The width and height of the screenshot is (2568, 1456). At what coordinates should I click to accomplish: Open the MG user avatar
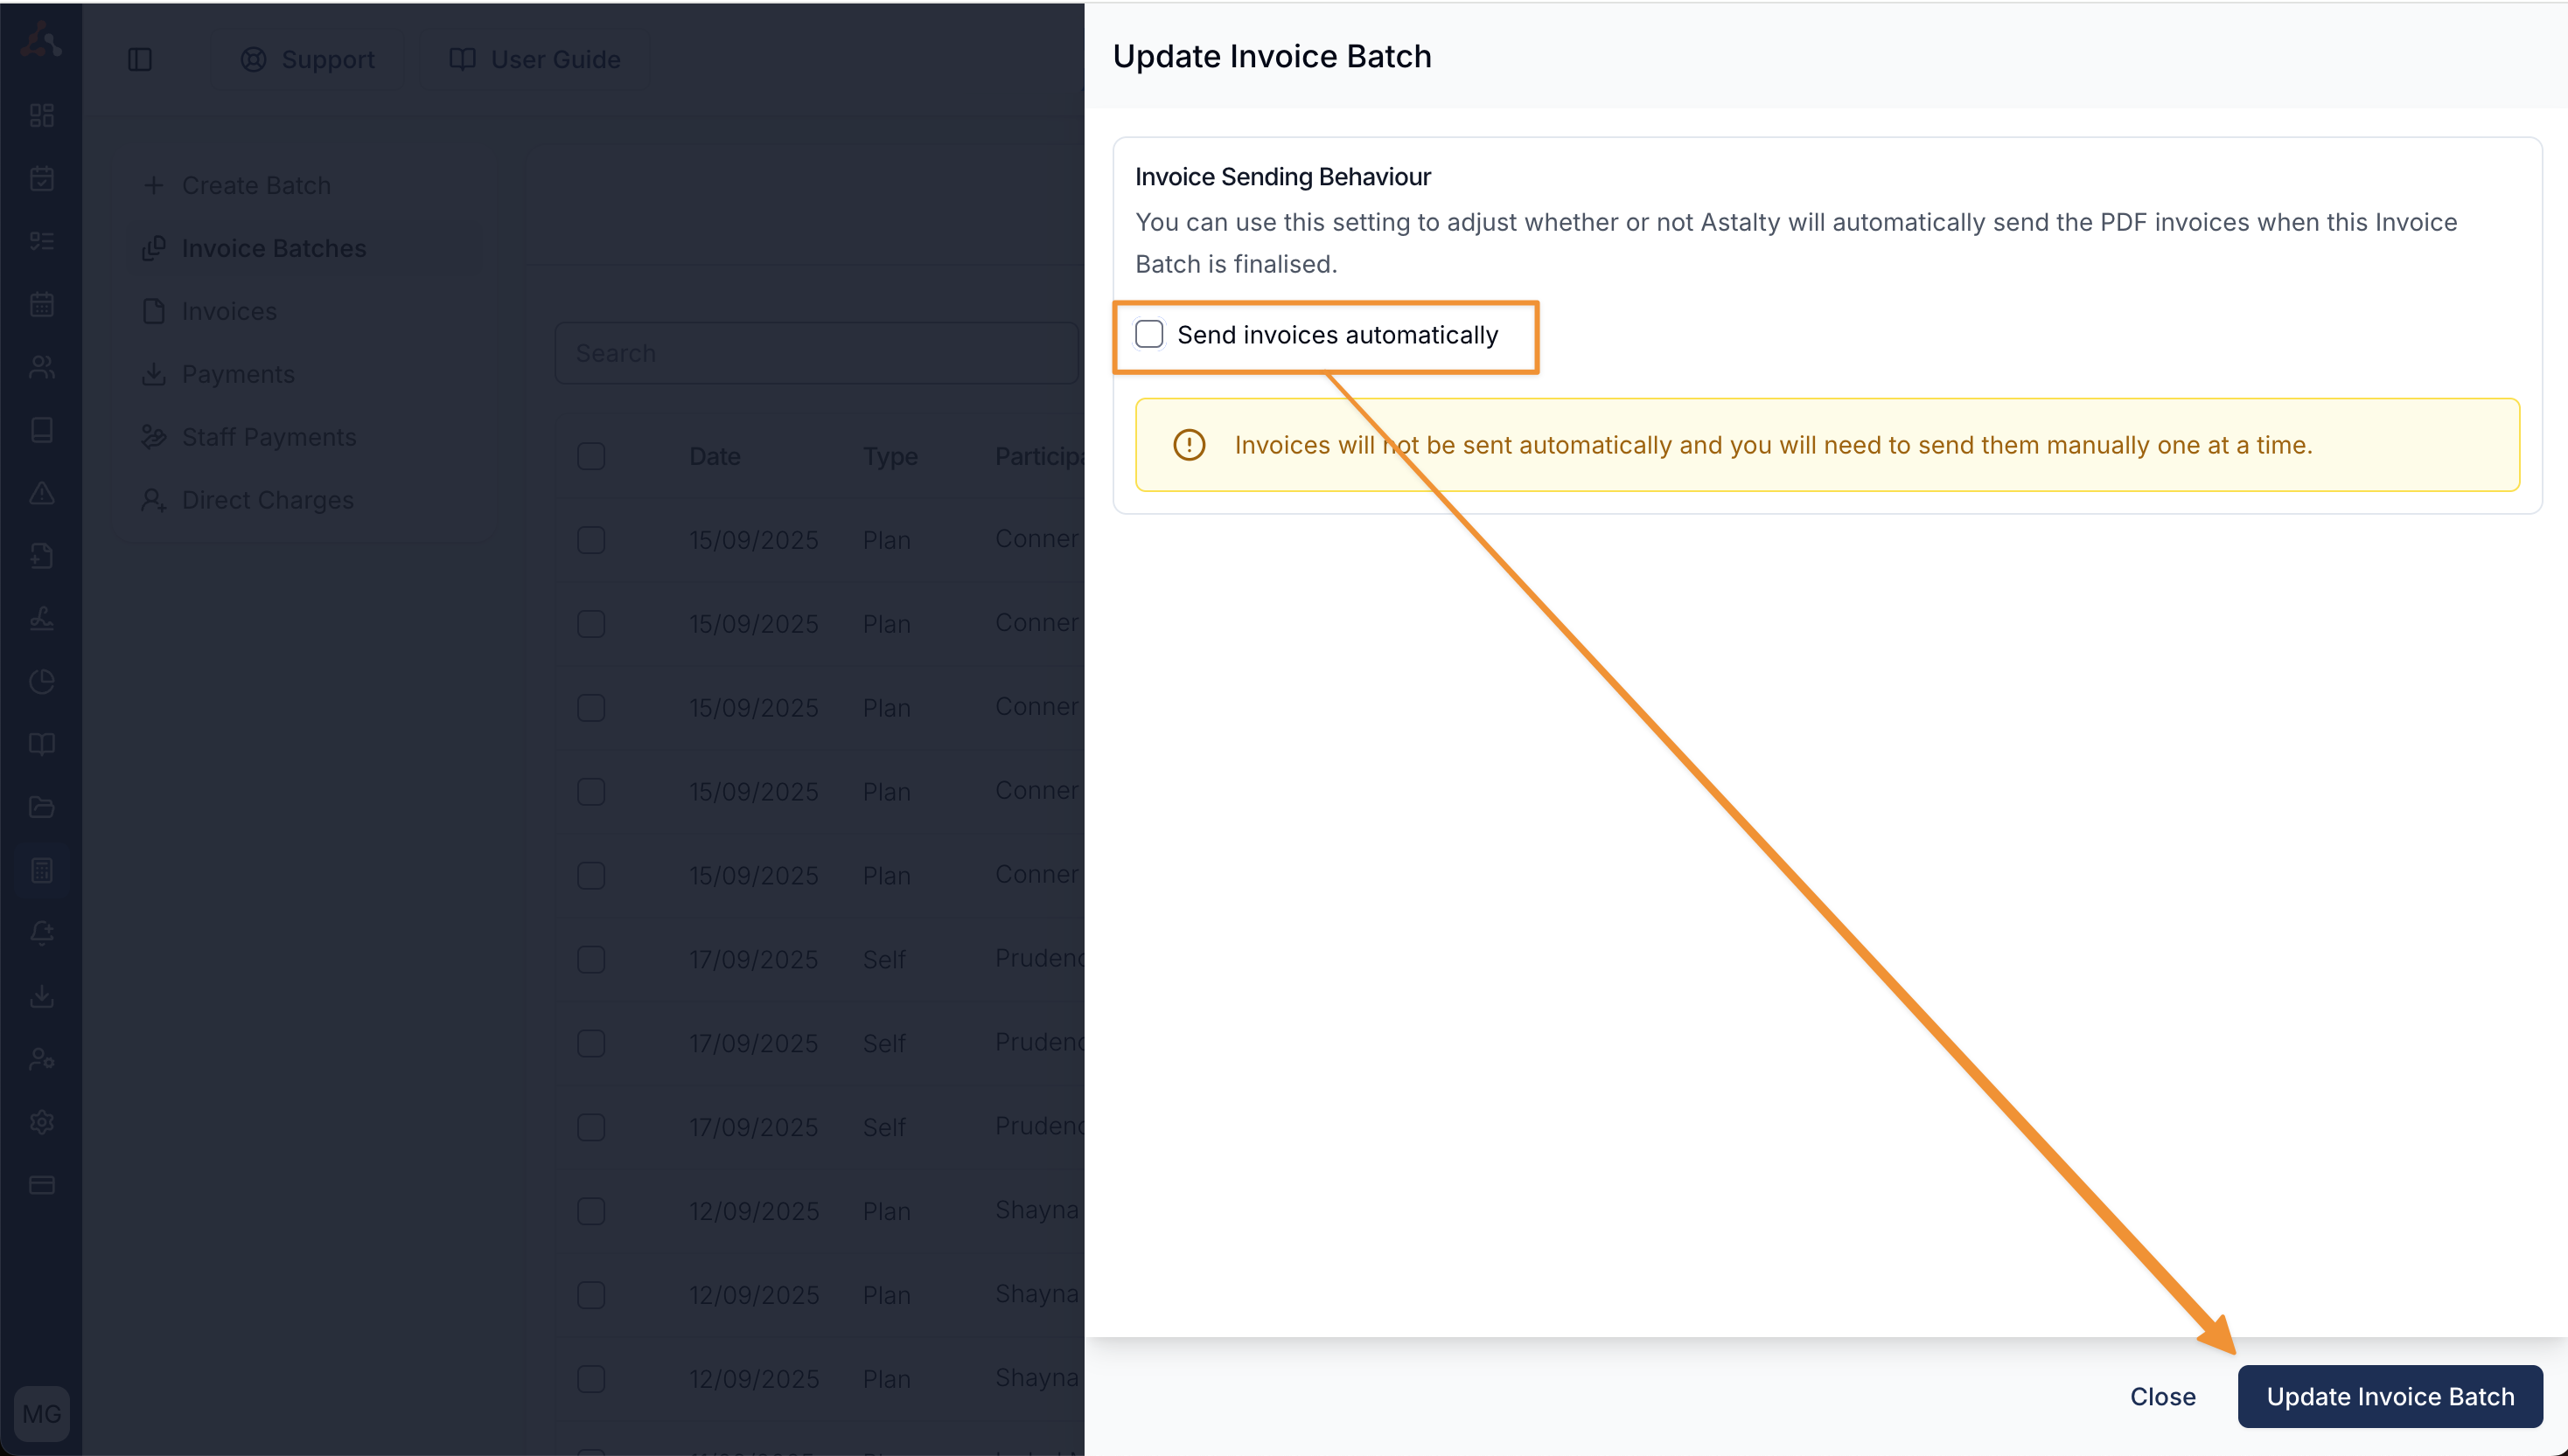pos(42,1413)
